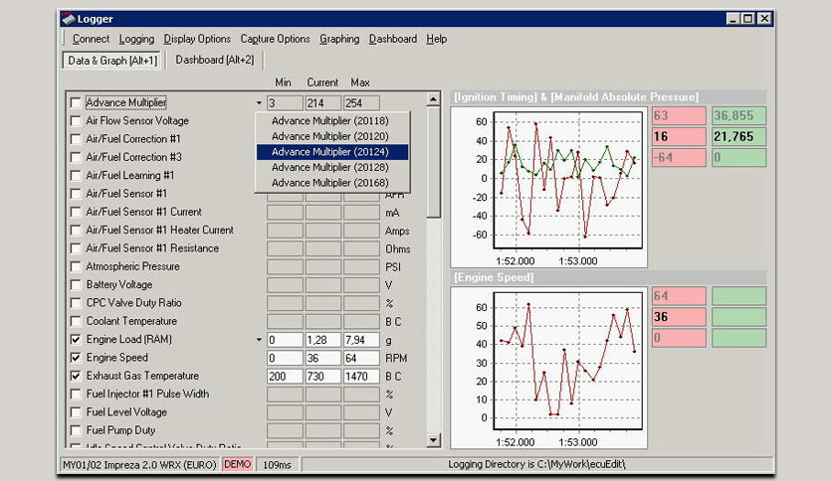Check the Atmospheric Pressure box
This screenshot has height=481, width=832.
click(76, 266)
